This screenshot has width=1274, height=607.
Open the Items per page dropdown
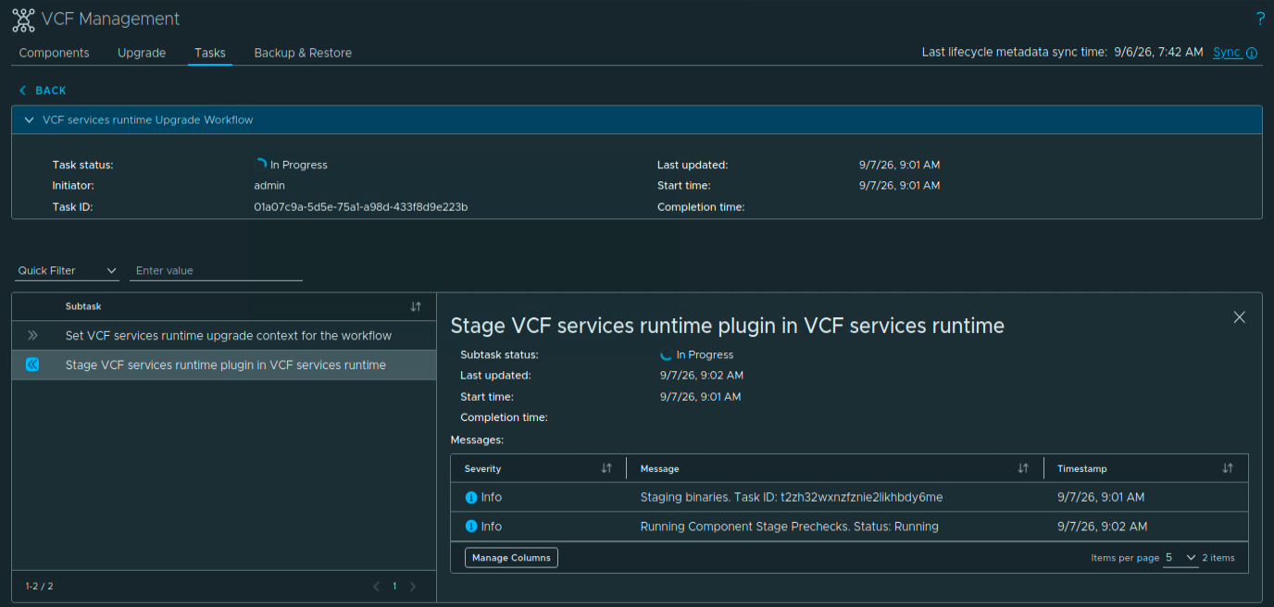point(1180,558)
